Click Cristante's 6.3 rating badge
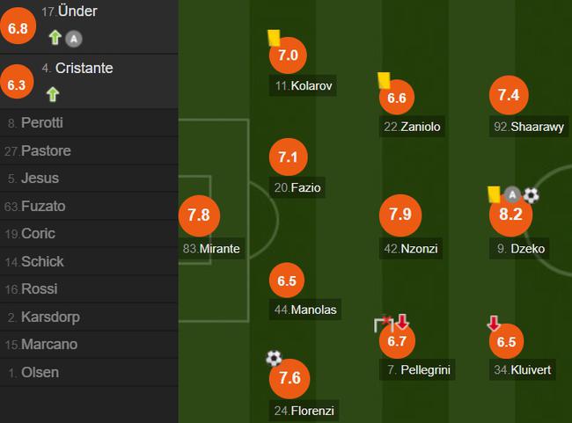This screenshot has height=423, width=572. click(x=17, y=84)
